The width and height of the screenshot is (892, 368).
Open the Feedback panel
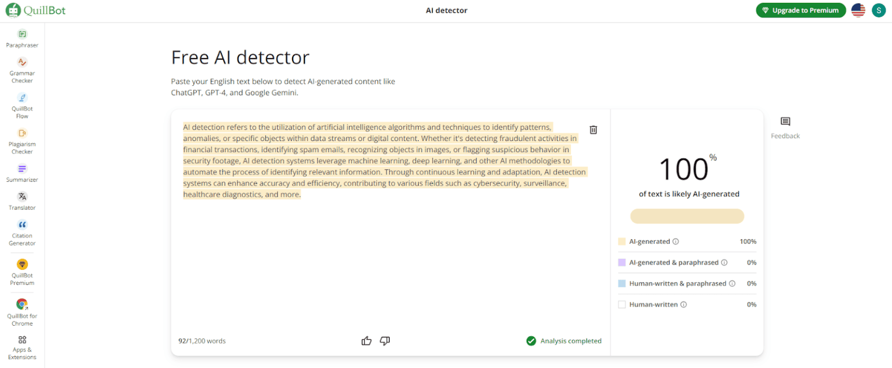click(785, 128)
